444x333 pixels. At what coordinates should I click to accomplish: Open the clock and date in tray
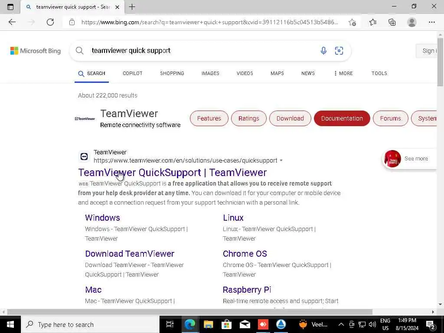[x=407, y=324]
